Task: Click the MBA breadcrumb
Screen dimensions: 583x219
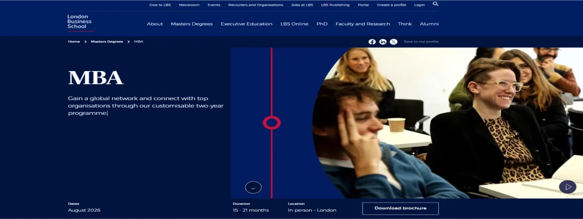Action: [139, 42]
